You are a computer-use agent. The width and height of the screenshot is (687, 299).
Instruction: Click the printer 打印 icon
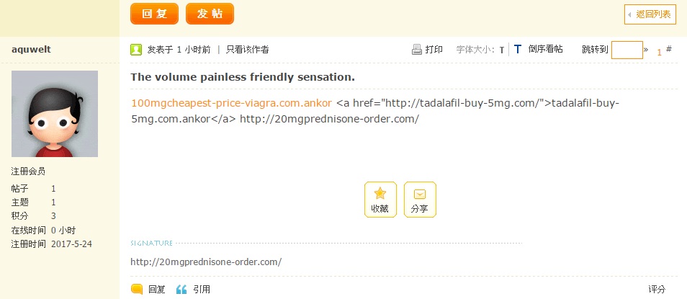(x=416, y=50)
